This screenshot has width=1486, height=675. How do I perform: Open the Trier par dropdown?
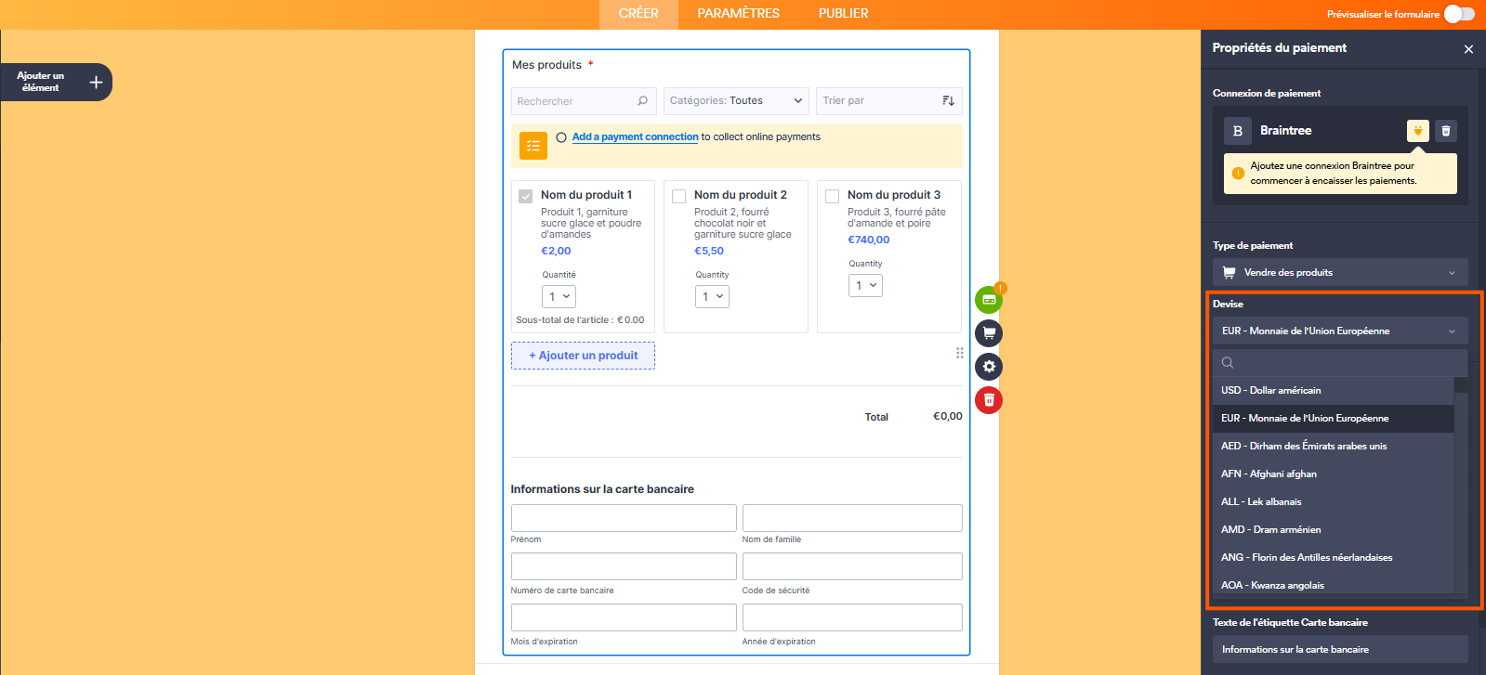[x=888, y=100]
